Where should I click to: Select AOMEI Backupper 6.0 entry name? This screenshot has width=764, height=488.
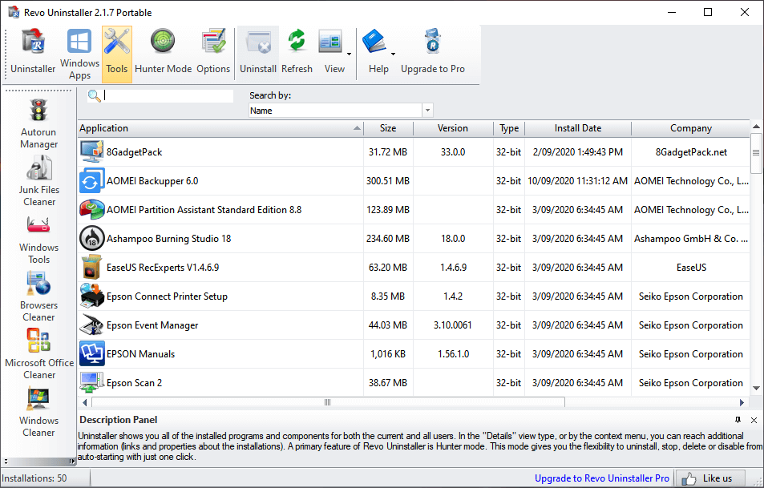tap(152, 180)
